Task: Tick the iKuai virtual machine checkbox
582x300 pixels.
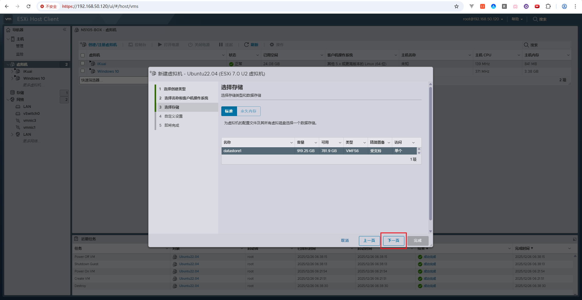Action: click(82, 63)
